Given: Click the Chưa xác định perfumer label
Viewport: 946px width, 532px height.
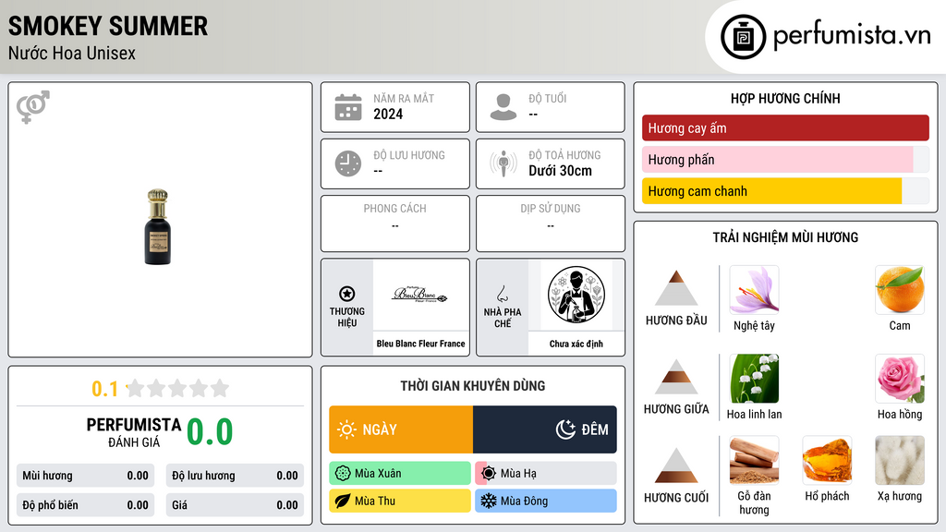Looking at the screenshot, I should point(576,344).
